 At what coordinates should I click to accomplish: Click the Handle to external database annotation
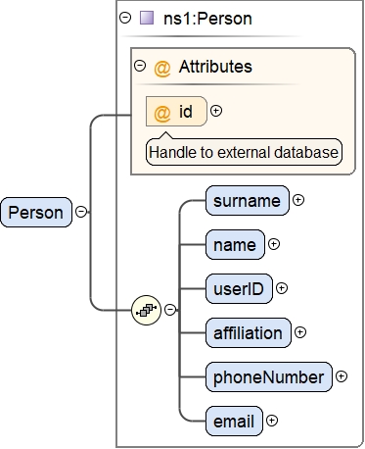tap(244, 152)
